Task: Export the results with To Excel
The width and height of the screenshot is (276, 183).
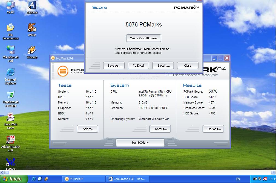Action: pos(138,66)
